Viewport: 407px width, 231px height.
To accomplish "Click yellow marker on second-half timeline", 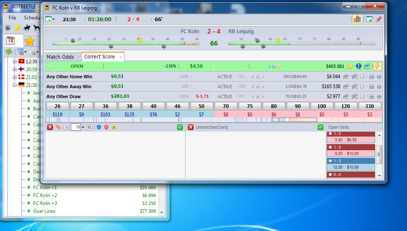I will (278, 41).
